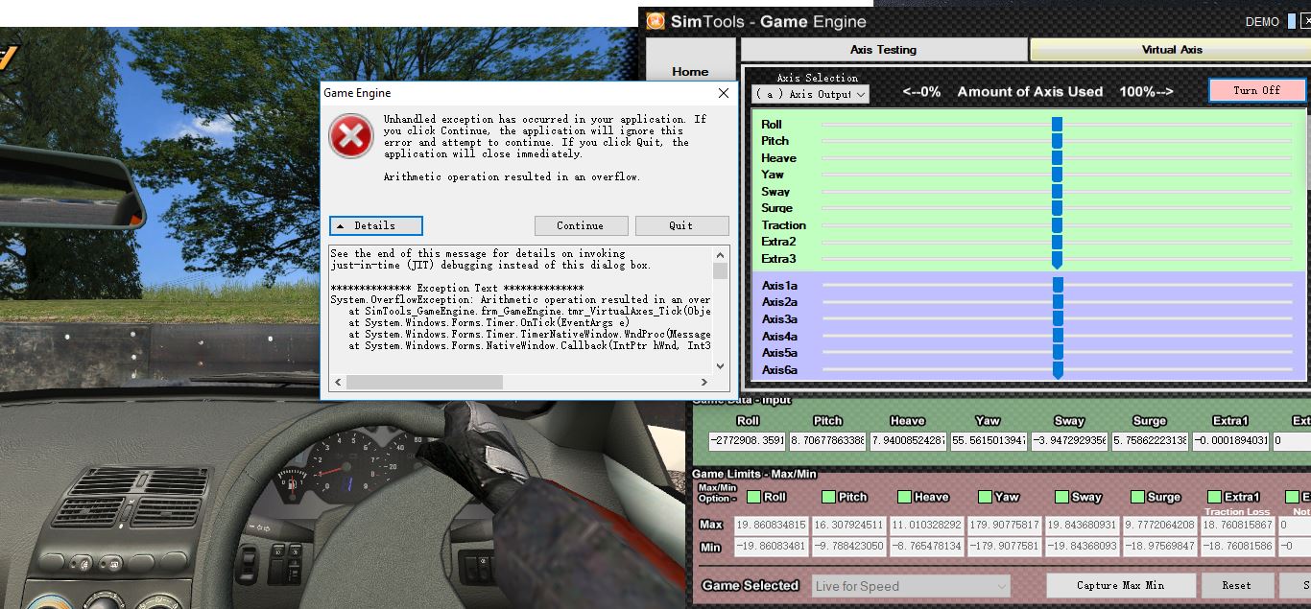Click the Pitch game data input field
1311x609 pixels.
[827, 441]
